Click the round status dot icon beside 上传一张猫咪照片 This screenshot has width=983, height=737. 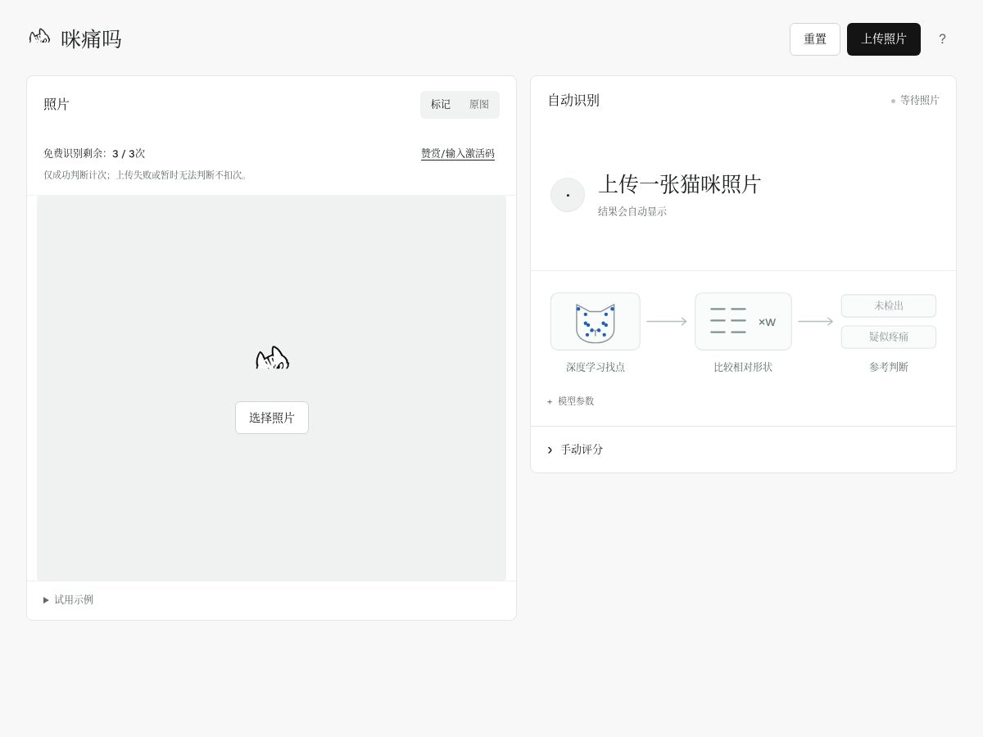pyautogui.click(x=568, y=195)
